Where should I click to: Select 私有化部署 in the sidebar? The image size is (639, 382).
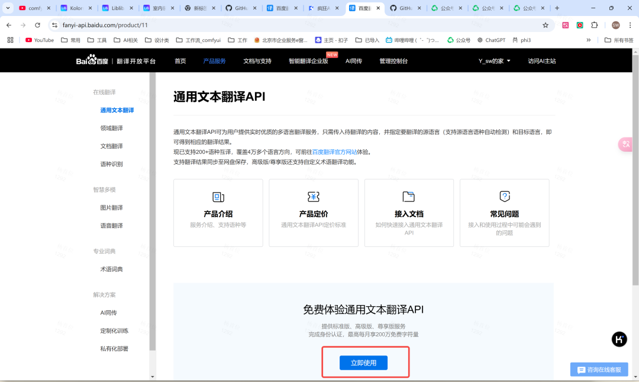(x=114, y=348)
